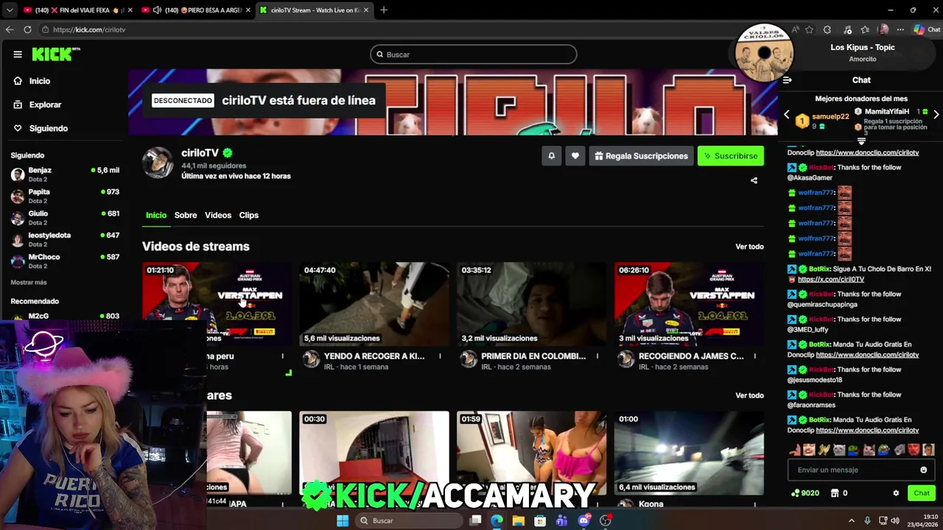
Task: Open Siguiendo in the sidebar
Action: point(41,128)
